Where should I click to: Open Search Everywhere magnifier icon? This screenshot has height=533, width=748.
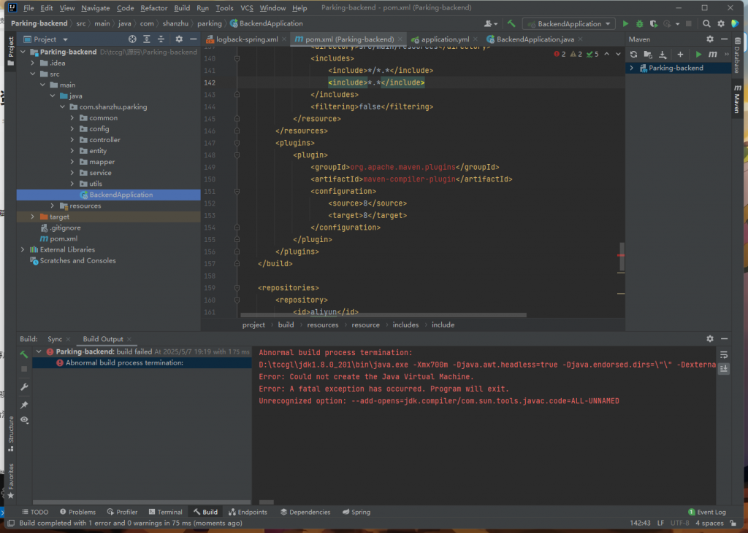pyautogui.click(x=706, y=24)
